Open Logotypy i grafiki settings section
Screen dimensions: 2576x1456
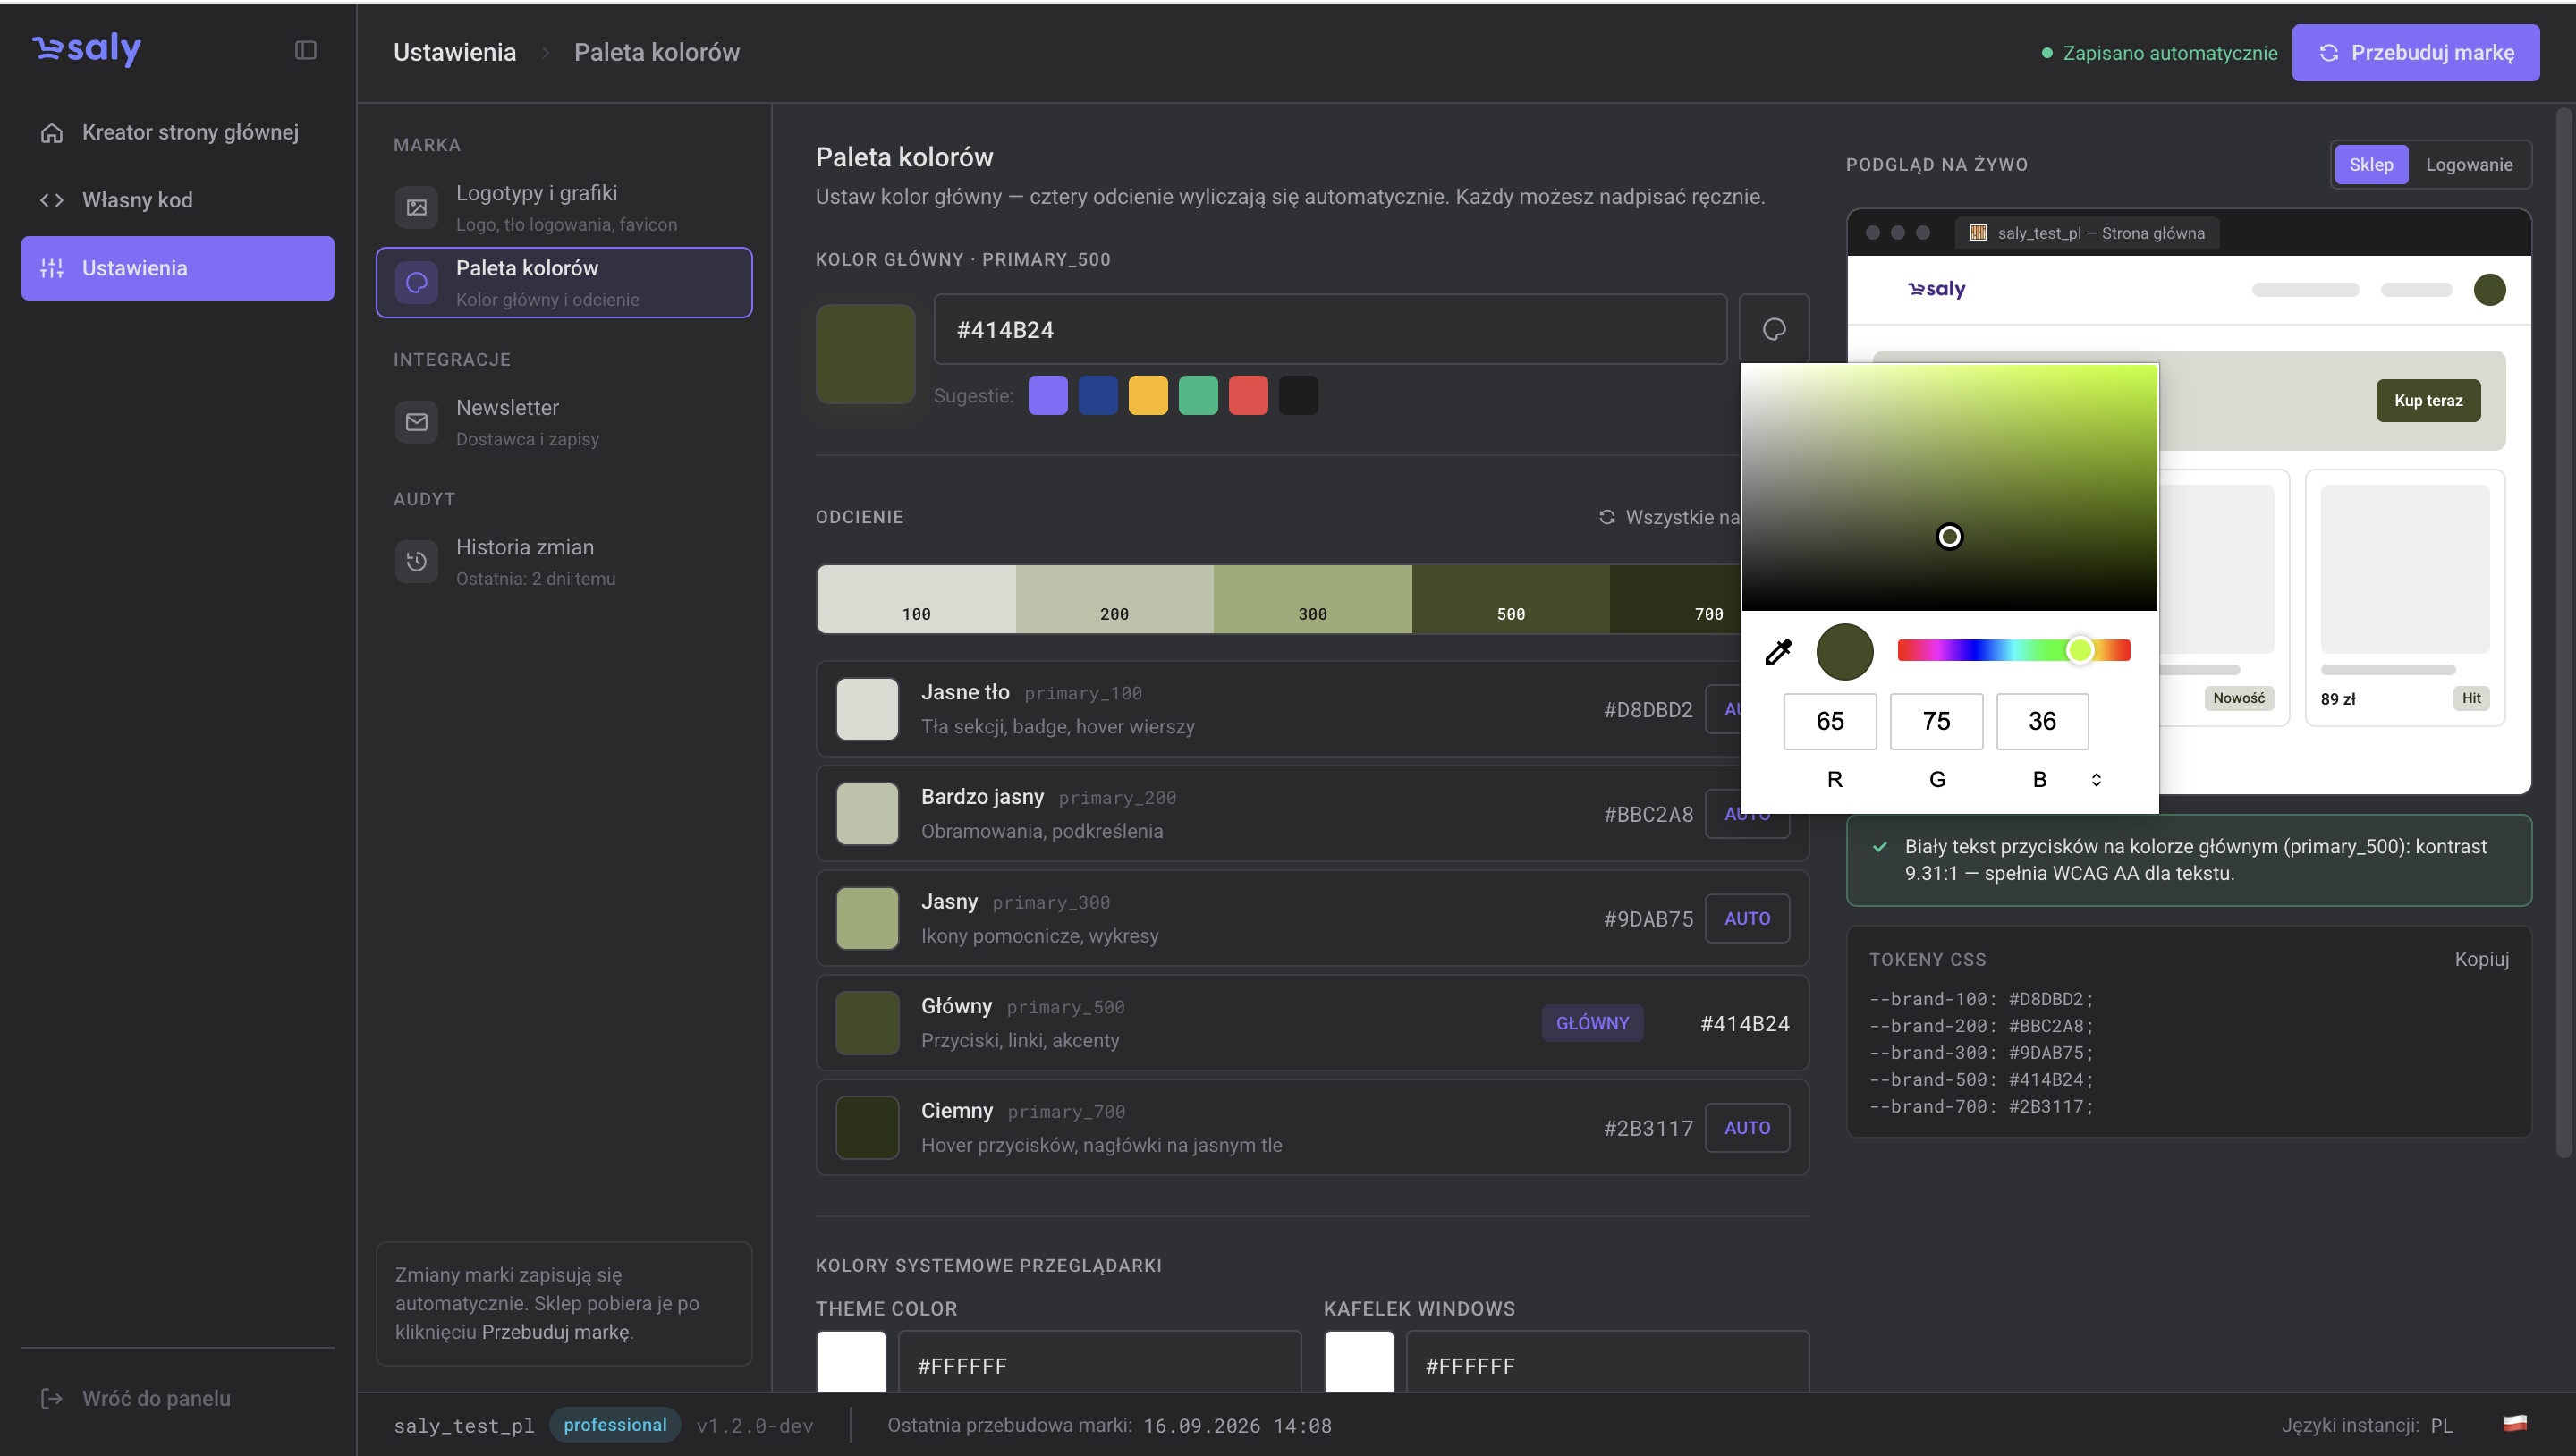[564, 208]
